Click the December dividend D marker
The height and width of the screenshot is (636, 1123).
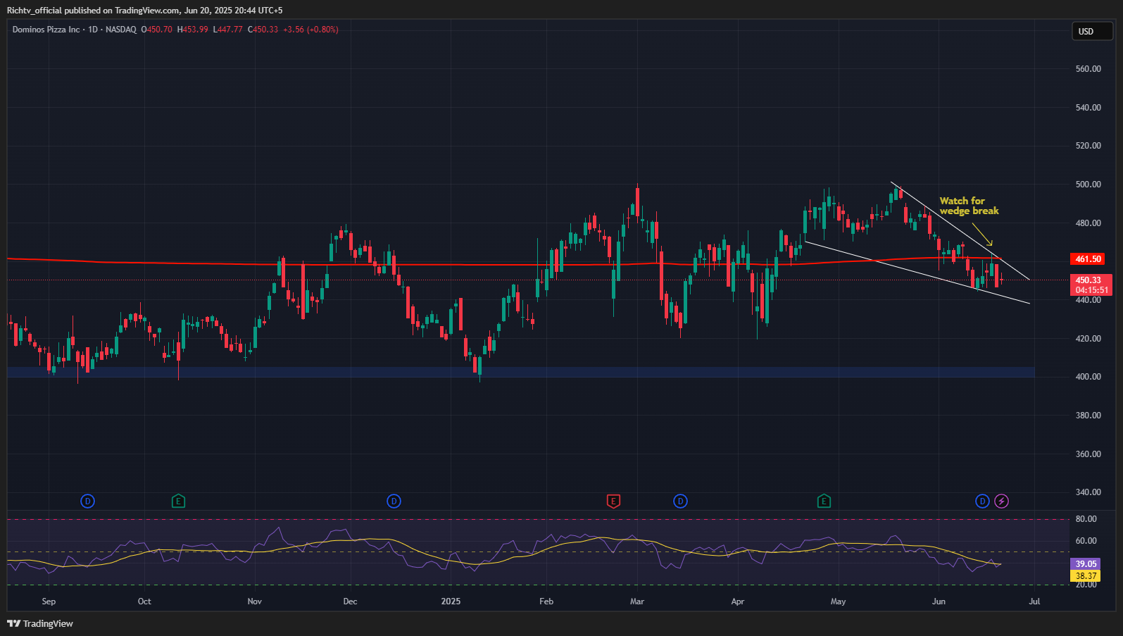[x=394, y=501]
